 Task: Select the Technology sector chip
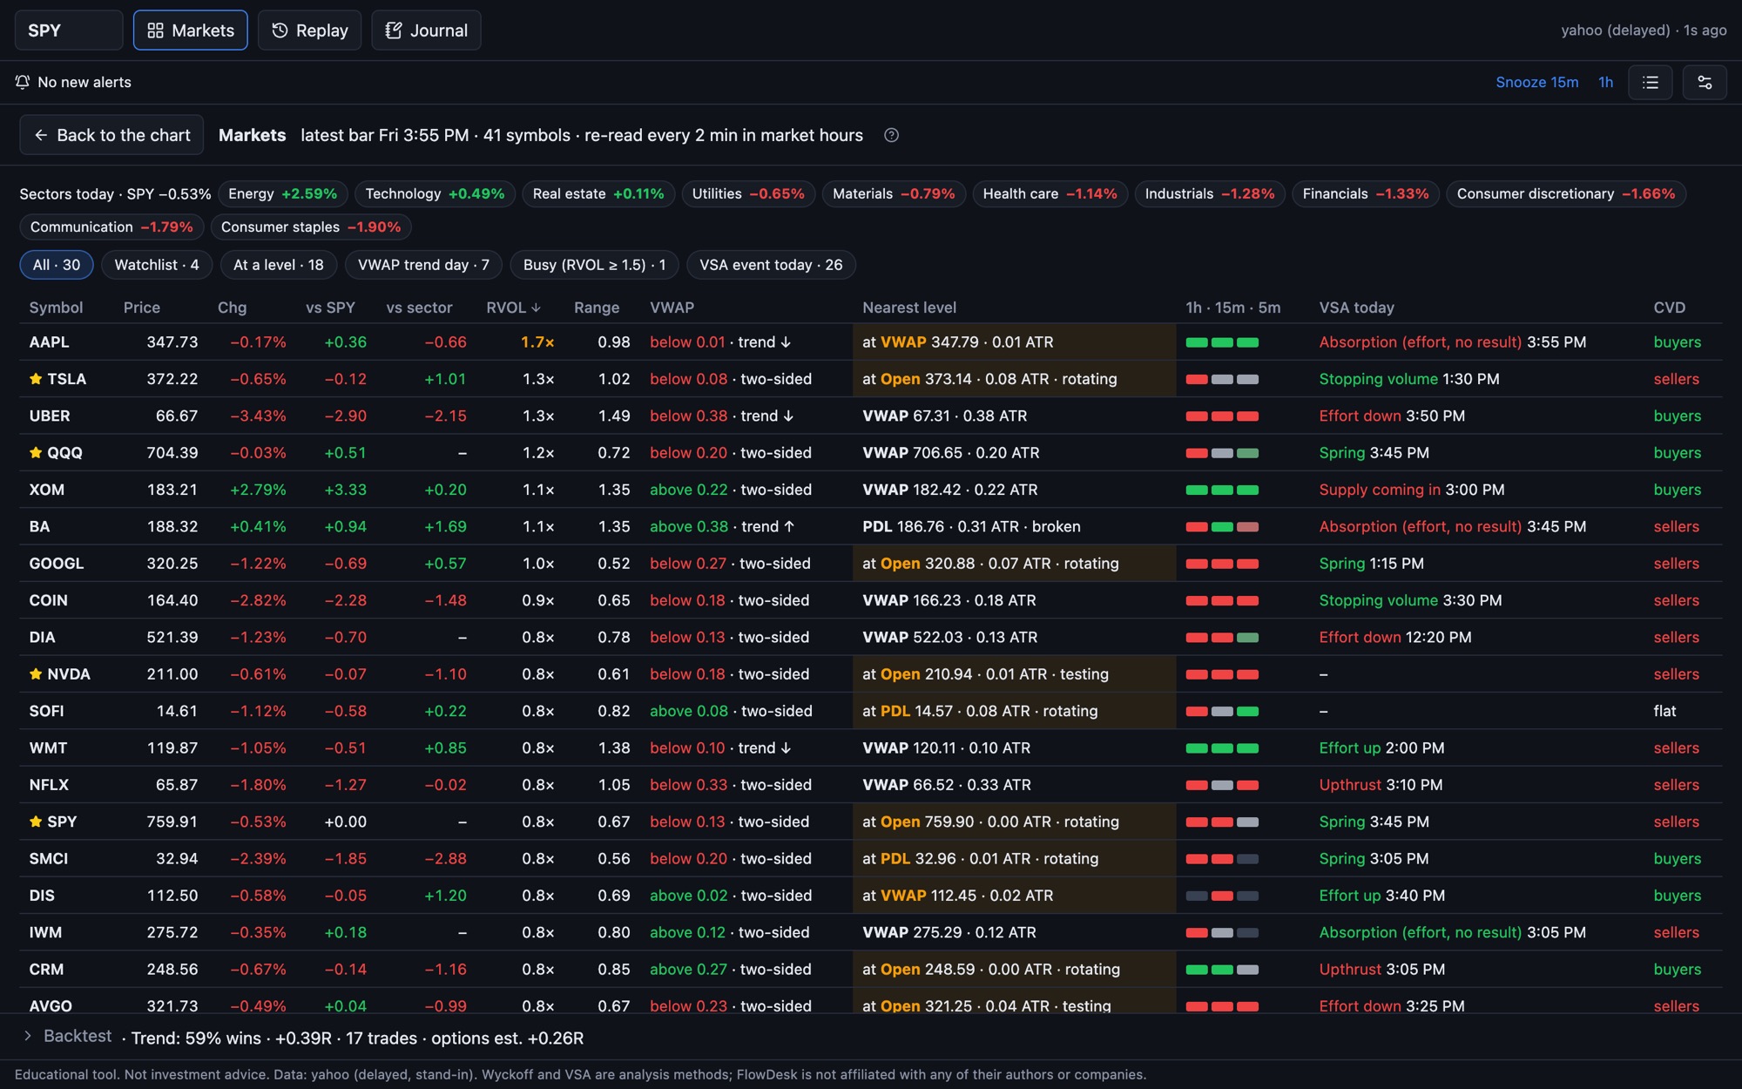tap(435, 193)
